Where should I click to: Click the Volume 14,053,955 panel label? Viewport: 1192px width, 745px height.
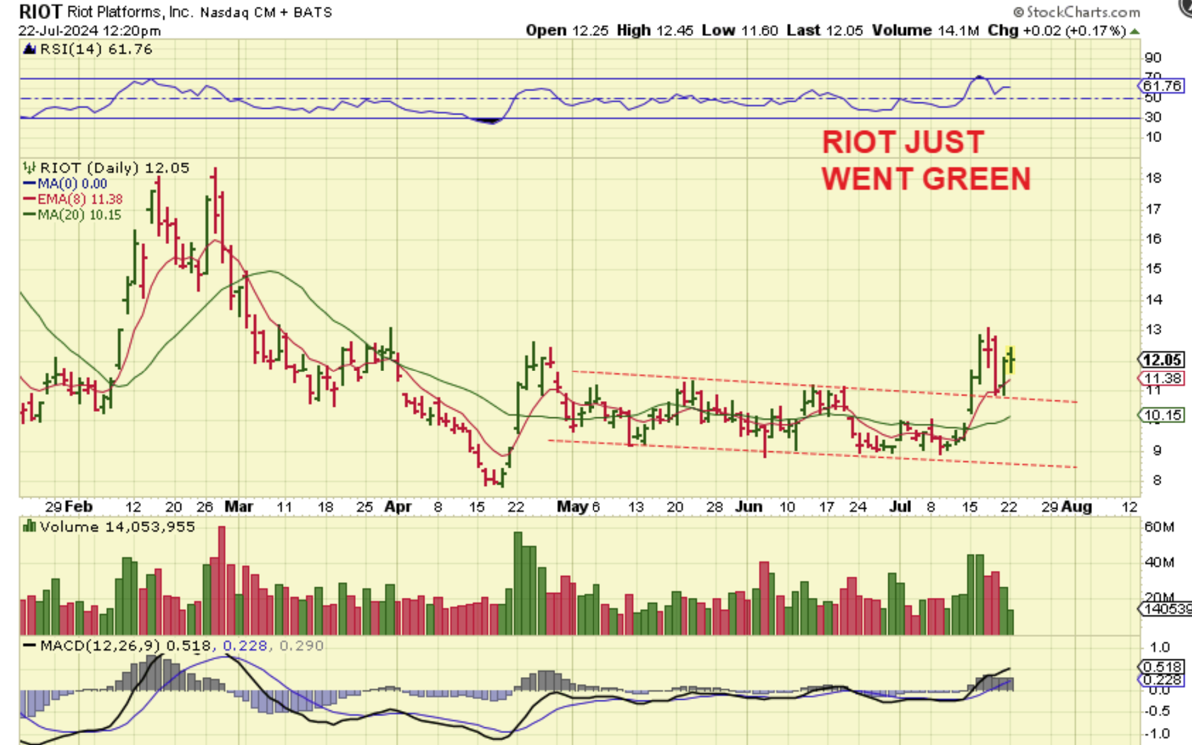pos(117,526)
